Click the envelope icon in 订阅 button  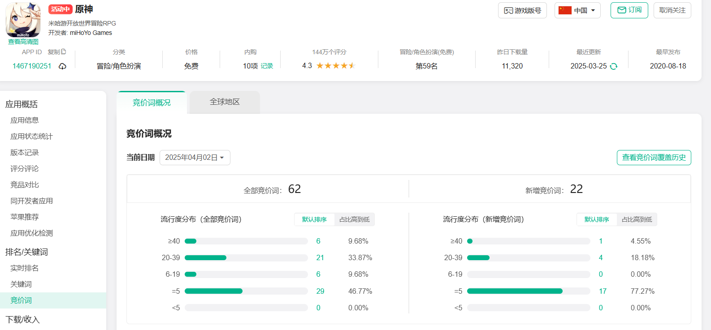click(622, 10)
